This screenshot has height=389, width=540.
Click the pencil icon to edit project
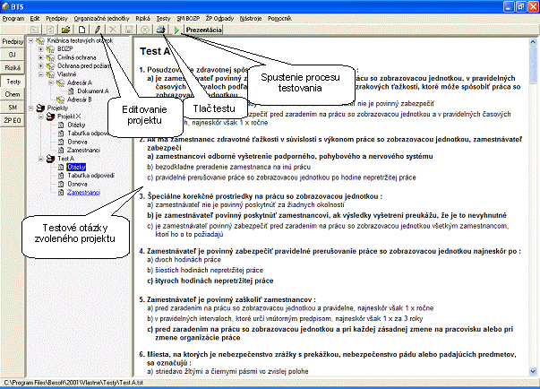pyautogui.click(x=98, y=30)
